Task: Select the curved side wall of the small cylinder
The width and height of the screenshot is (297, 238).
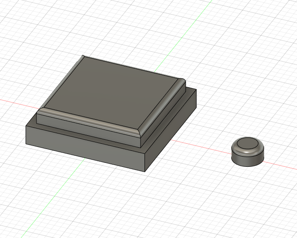Action: (x=247, y=161)
